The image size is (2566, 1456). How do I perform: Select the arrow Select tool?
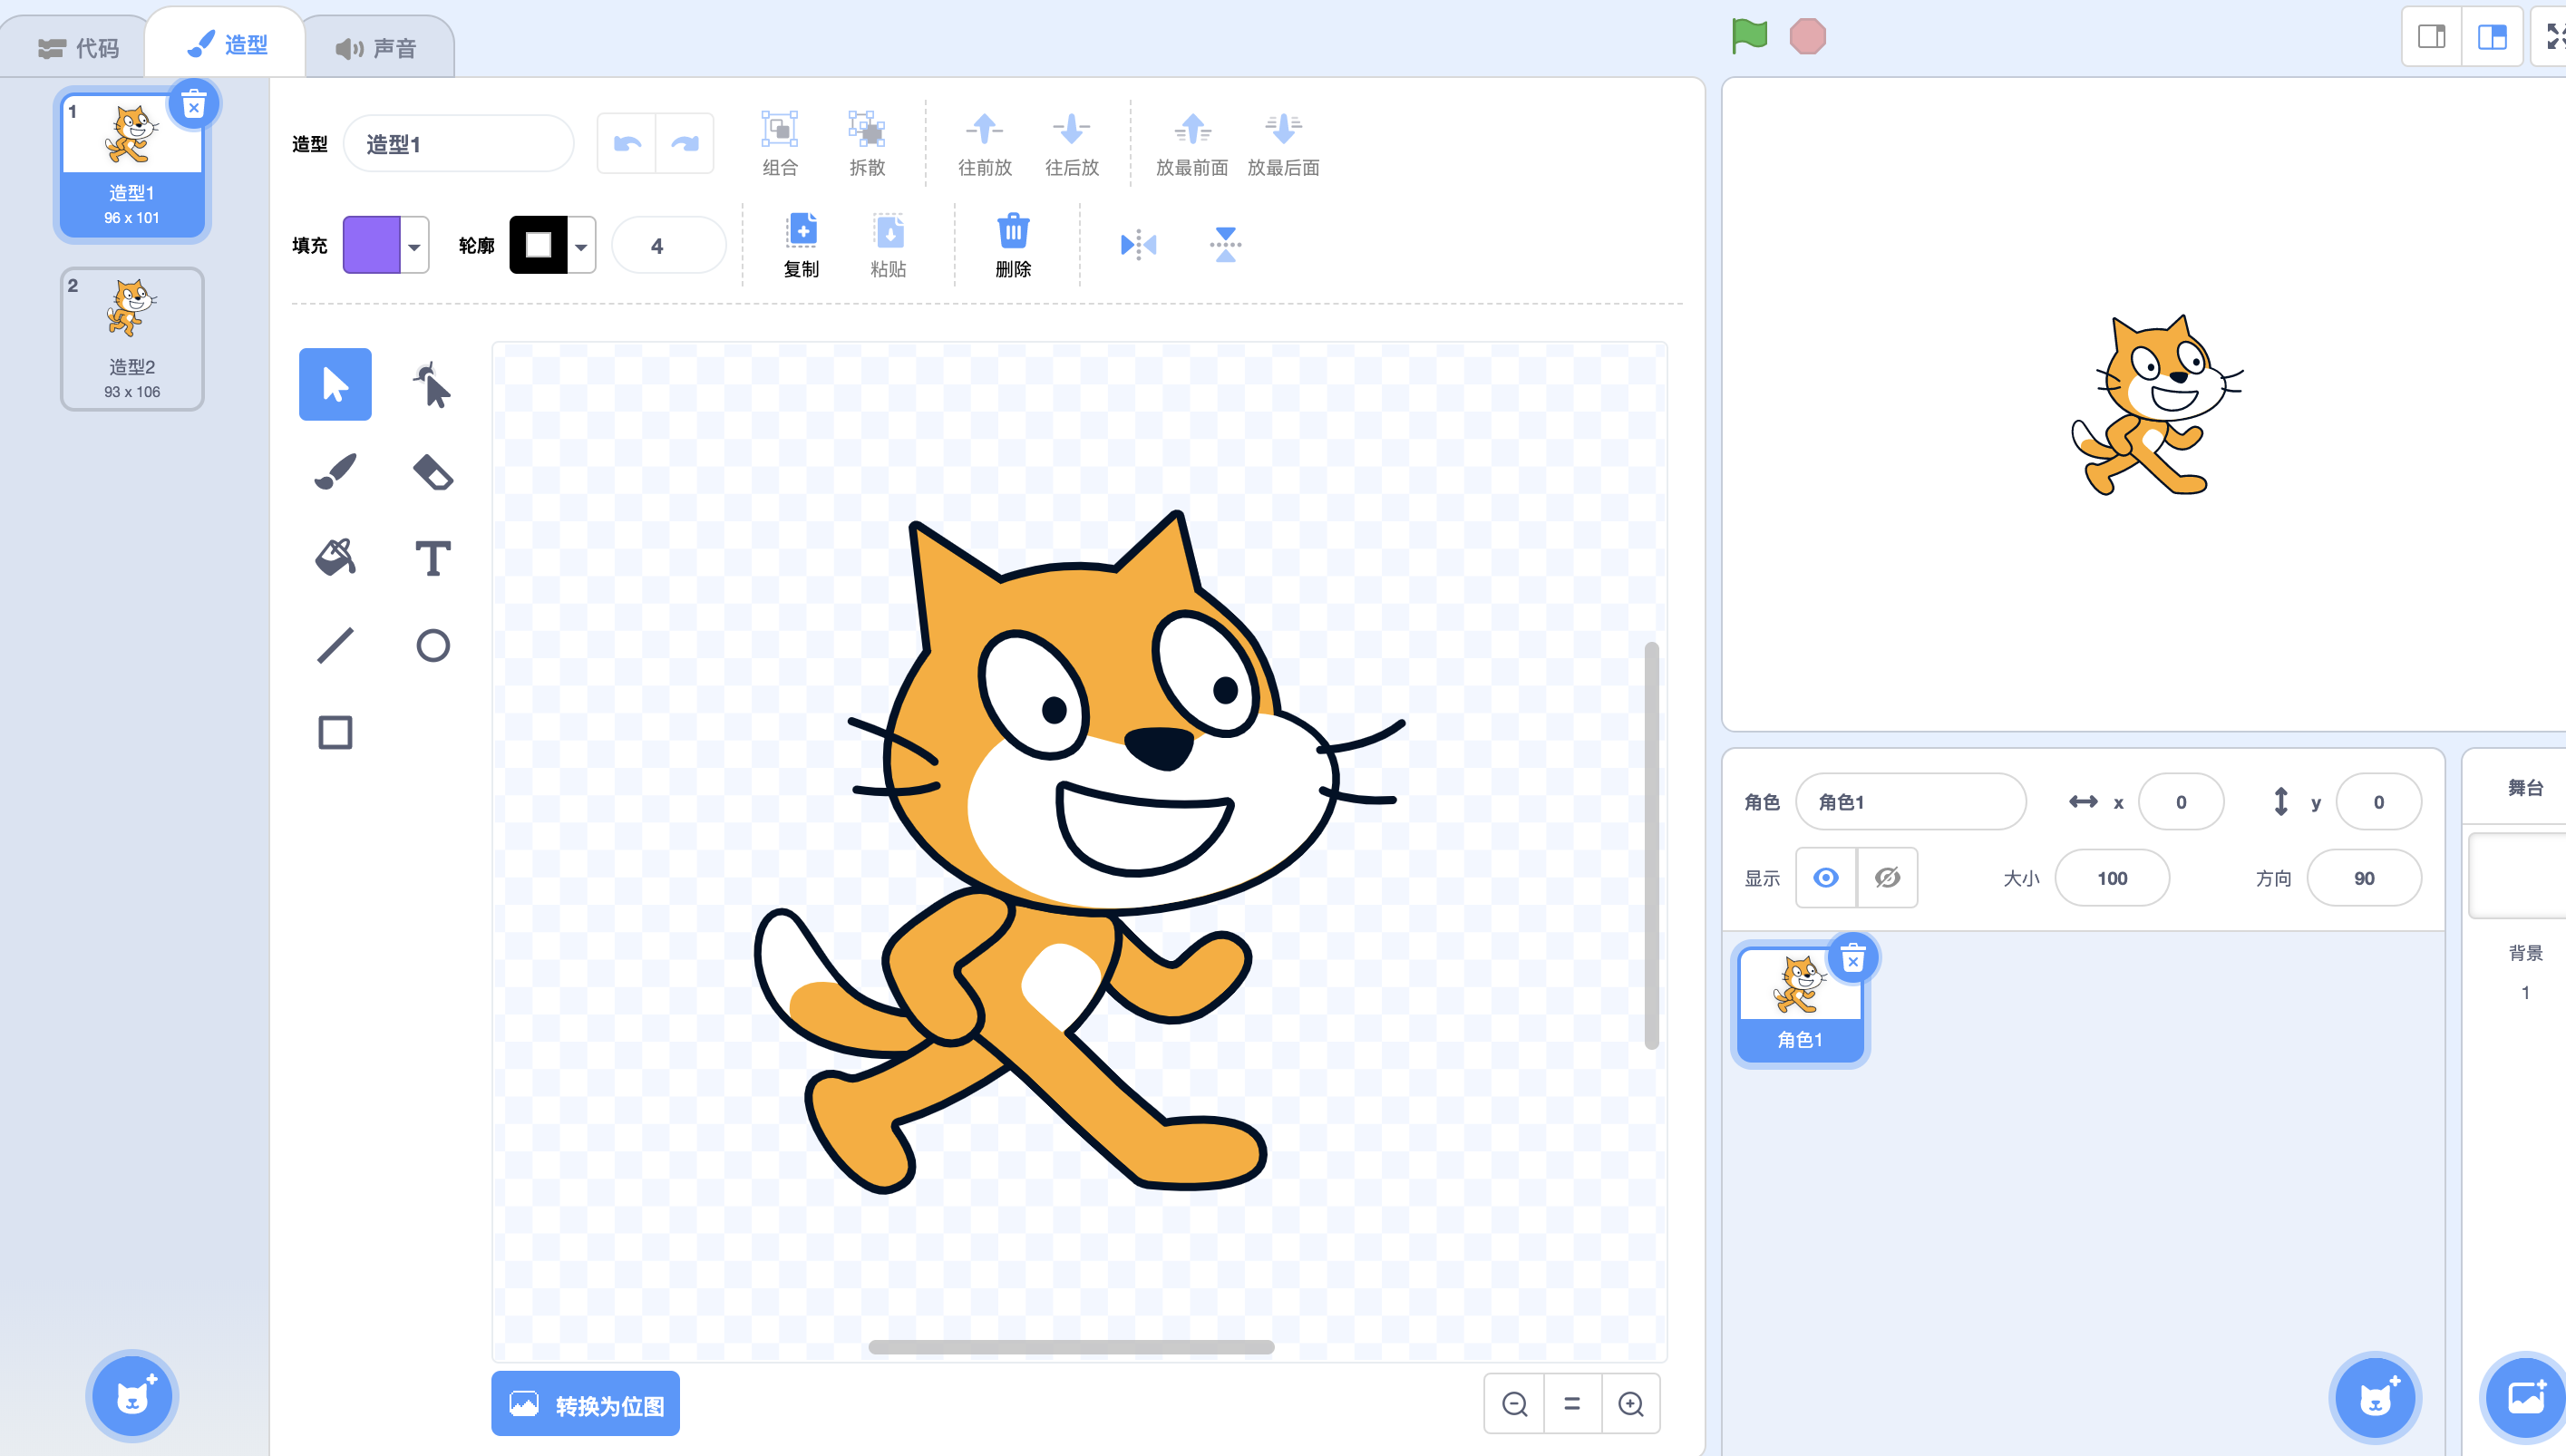click(335, 384)
